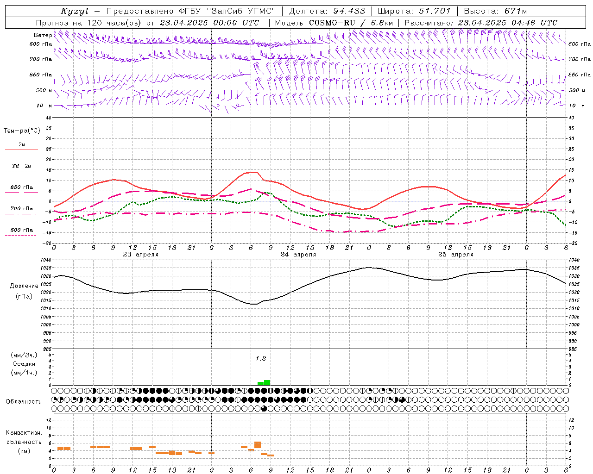Viewport: 593px width, 474px height.
Task: Click the date label "25 апреля"
Action: pos(455,255)
